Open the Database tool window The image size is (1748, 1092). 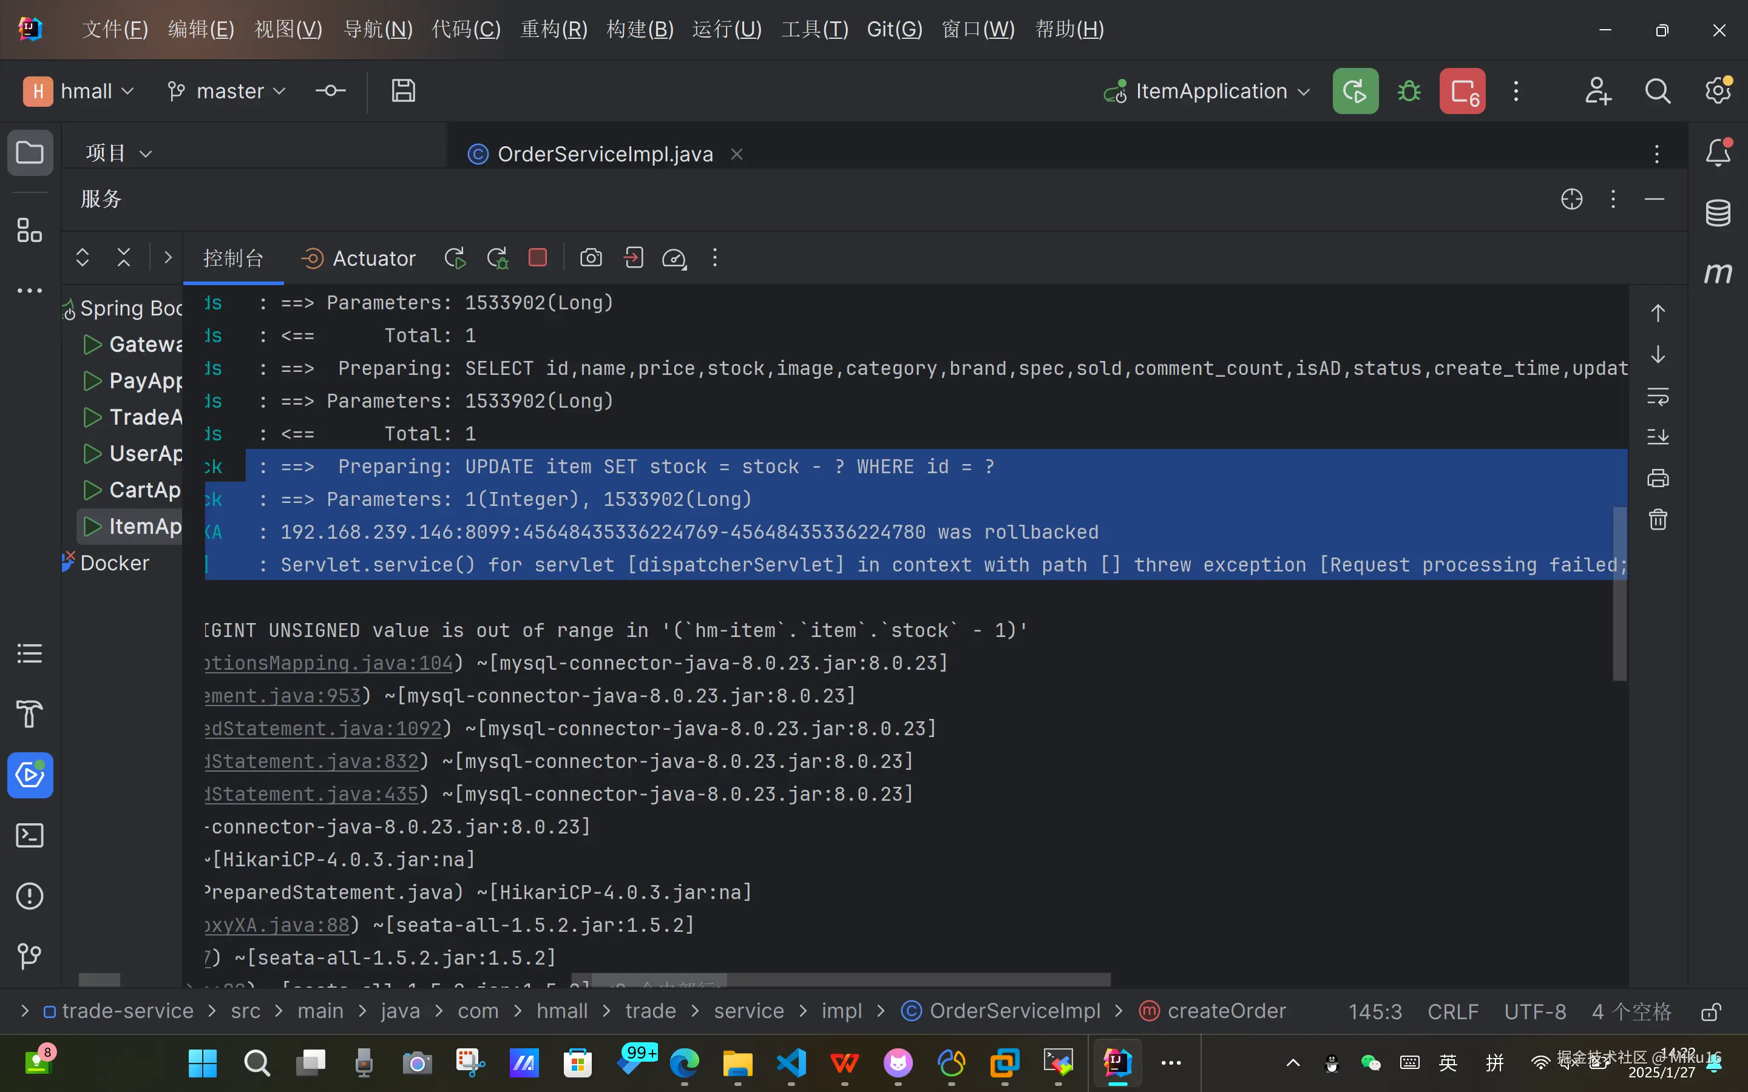(x=1718, y=213)
